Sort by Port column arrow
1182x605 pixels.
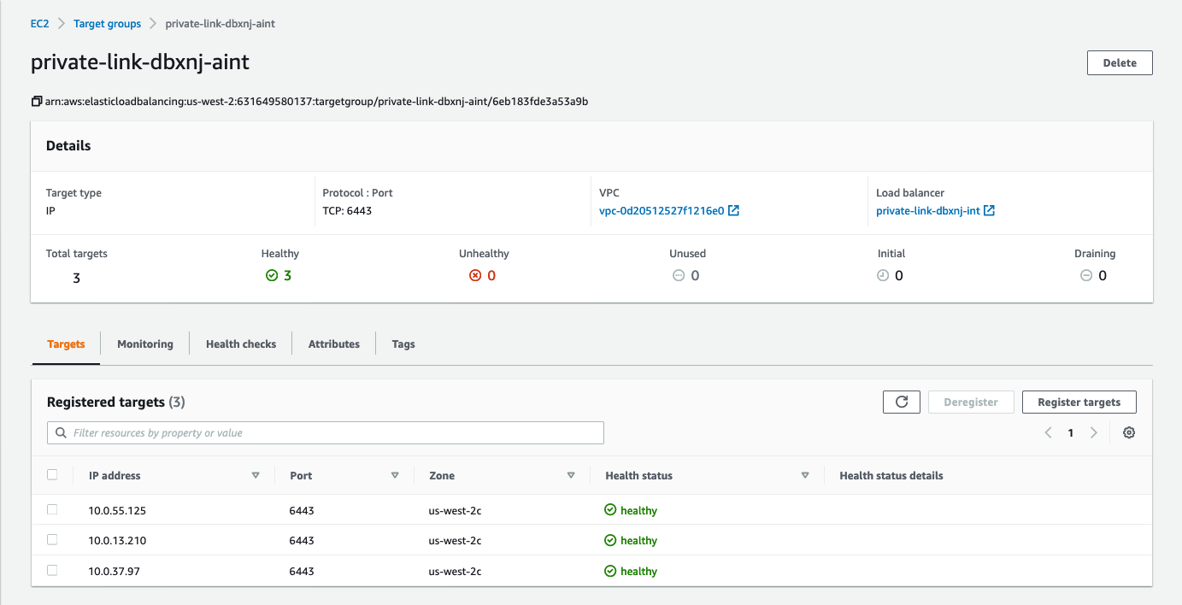point(395,476)
